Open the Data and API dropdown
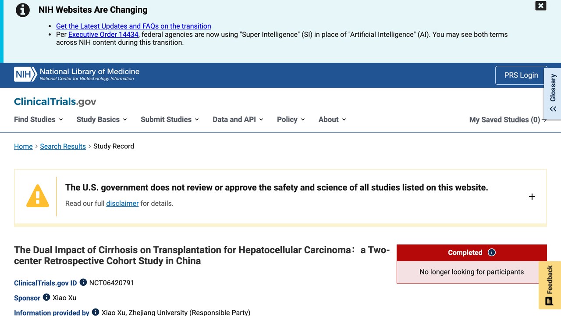Screen dimensions: 561x316 (238, 119)
